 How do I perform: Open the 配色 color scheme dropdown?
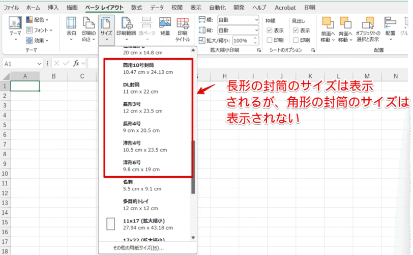tap(38, 20)
